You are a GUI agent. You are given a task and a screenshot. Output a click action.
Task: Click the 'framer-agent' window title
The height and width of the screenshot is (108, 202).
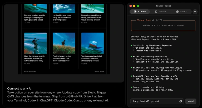pos(163,6)
